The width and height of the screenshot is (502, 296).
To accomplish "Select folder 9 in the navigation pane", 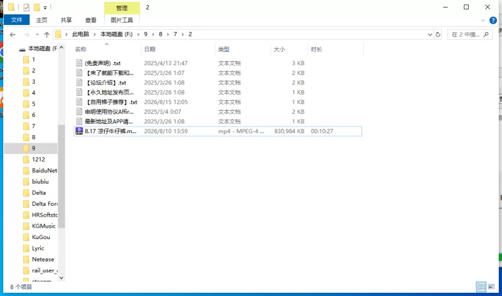I will pos(31,148).
